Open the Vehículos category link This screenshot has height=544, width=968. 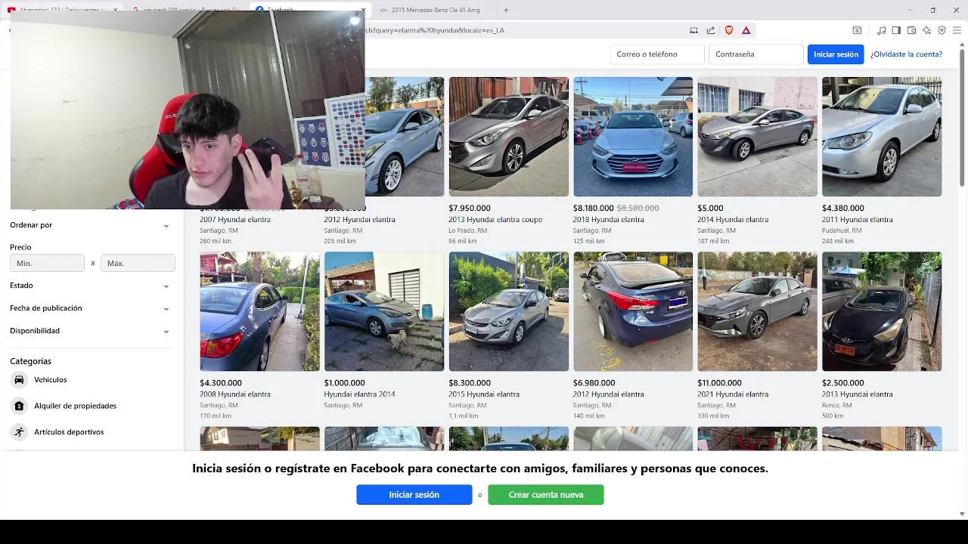click(51, 380)
